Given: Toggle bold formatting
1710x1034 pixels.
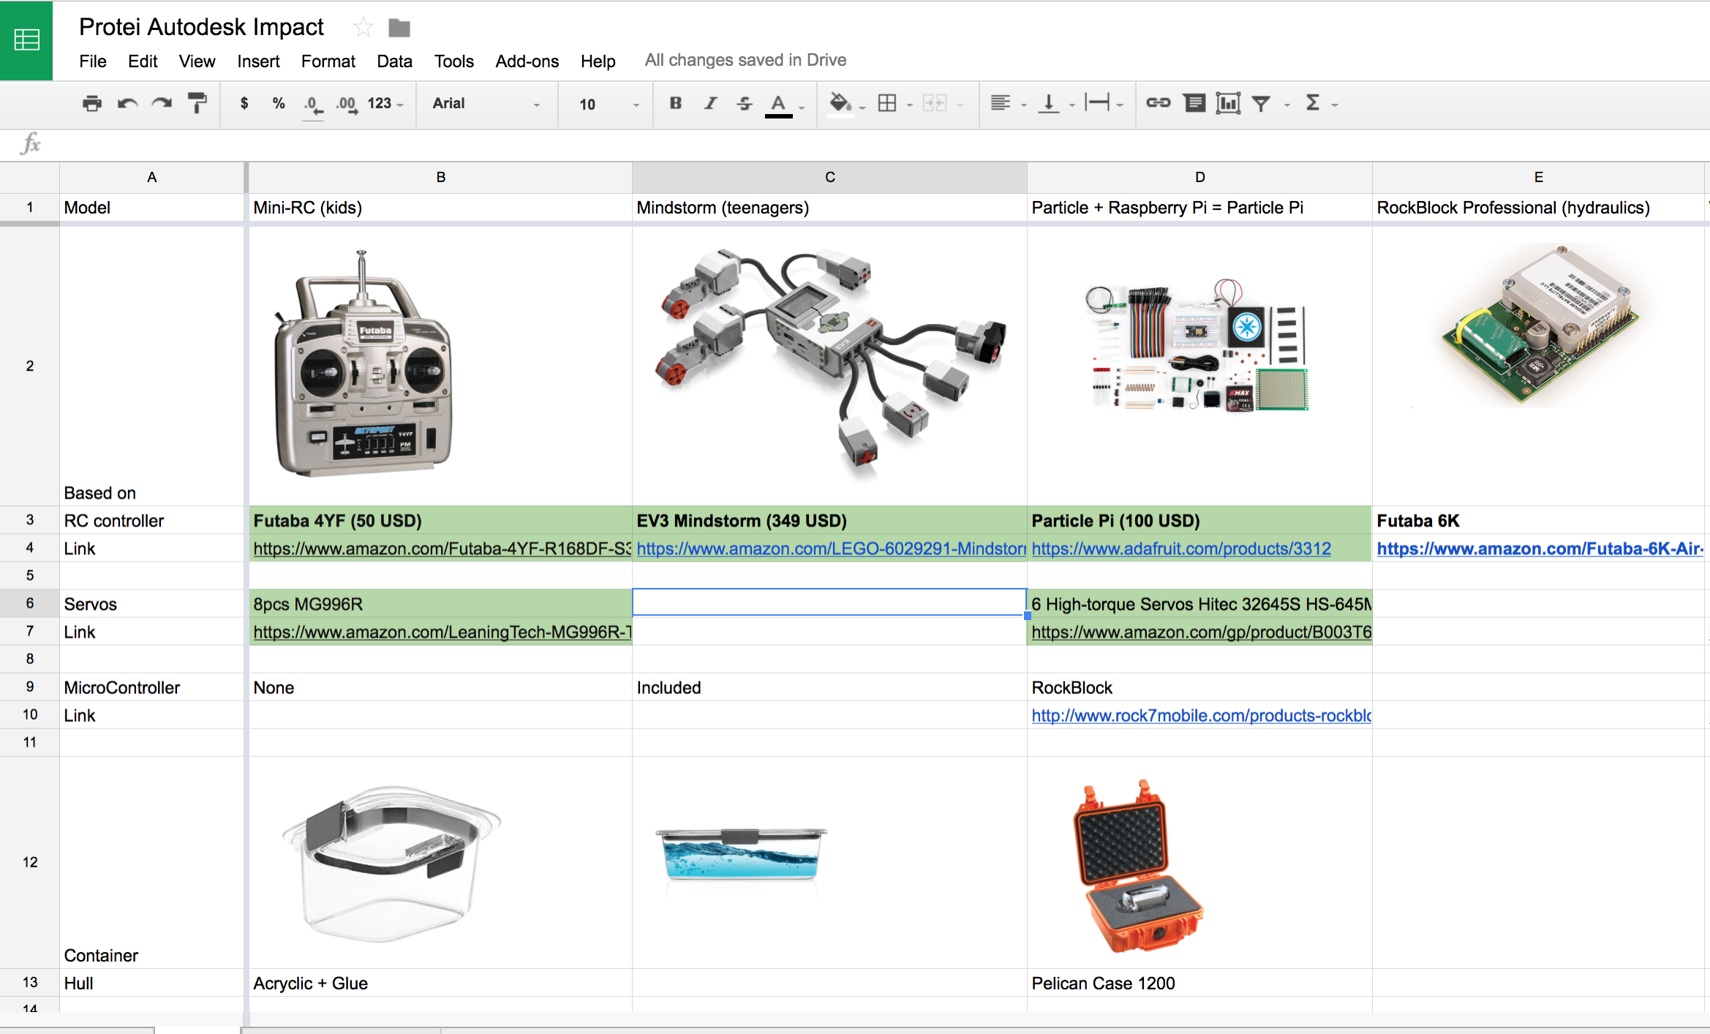Looking at the screenshot, I should 675,103.
